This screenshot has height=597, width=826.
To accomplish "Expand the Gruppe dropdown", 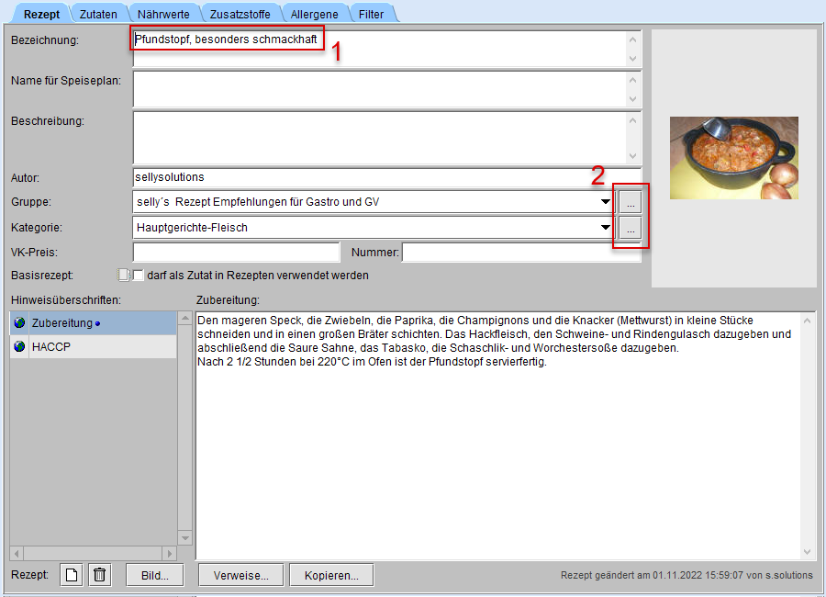I will [606, 202].
